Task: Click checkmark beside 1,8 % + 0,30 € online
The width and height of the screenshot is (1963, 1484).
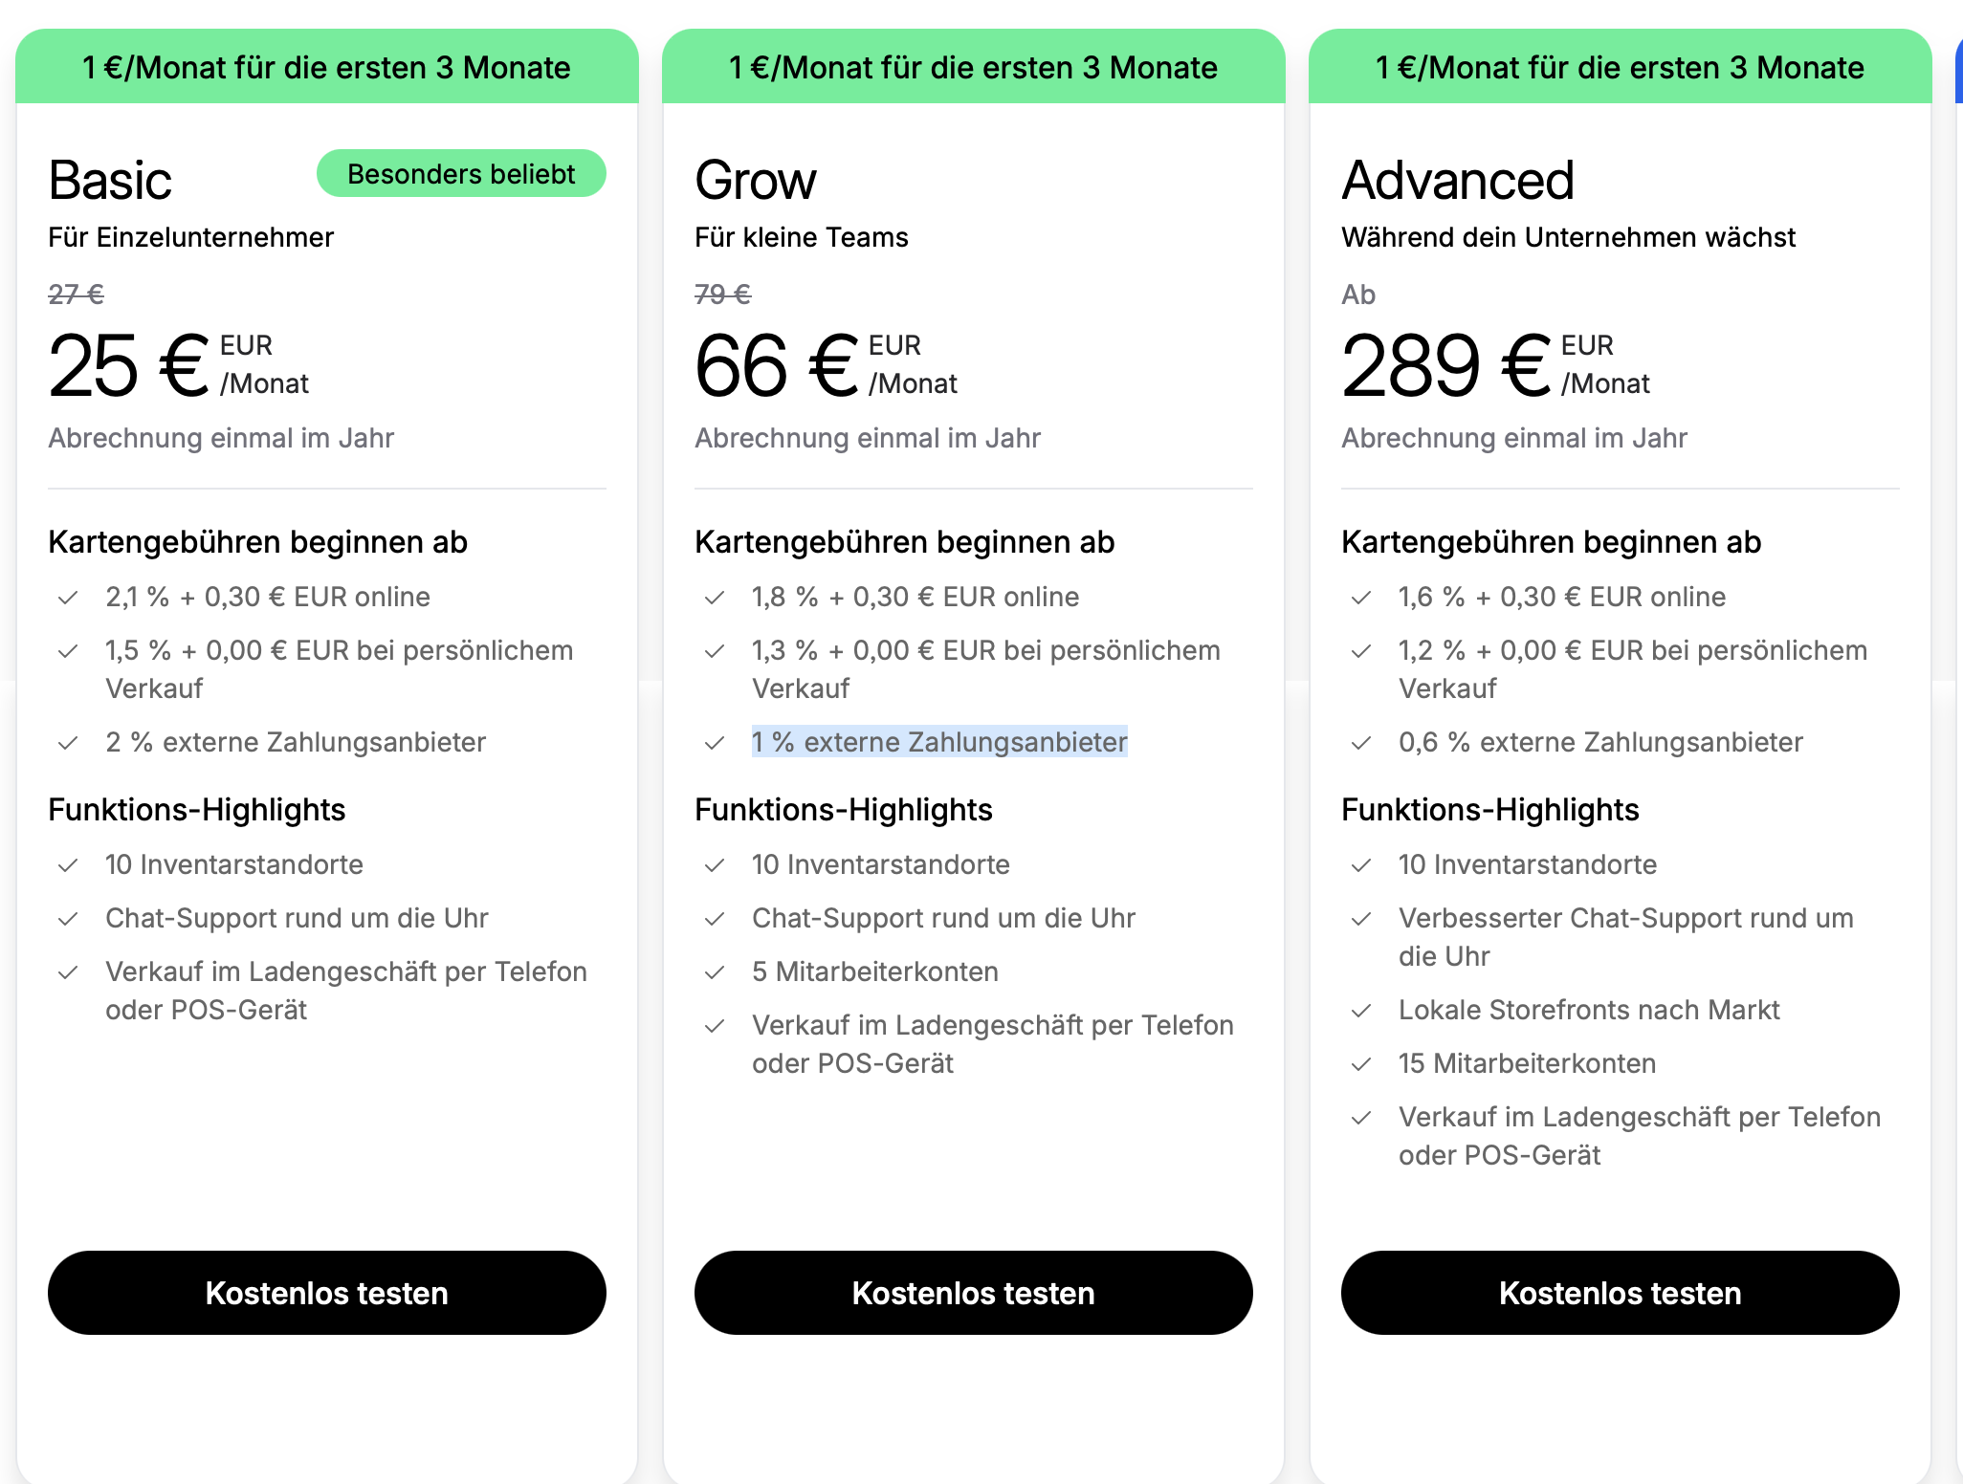Action: [715, 598]
